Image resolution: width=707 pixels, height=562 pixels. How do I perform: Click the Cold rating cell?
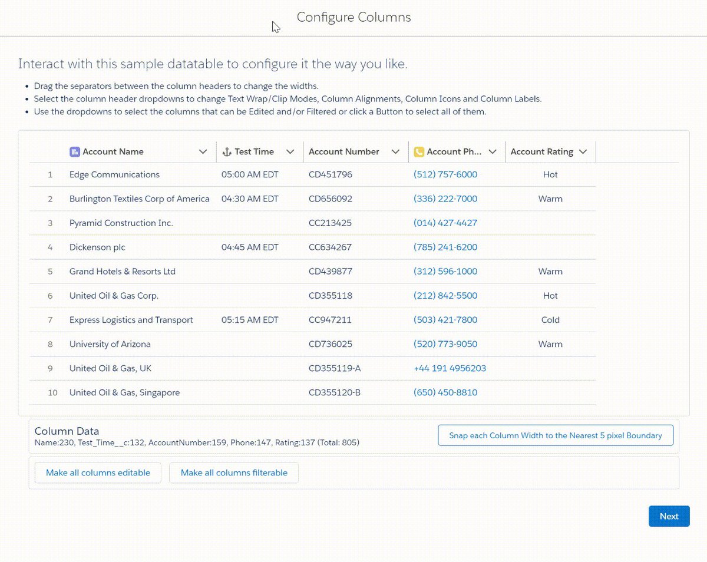pos(550,320)
